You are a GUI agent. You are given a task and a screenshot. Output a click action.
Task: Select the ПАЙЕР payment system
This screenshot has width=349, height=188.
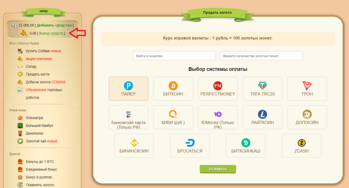click(x=128, y=89)
